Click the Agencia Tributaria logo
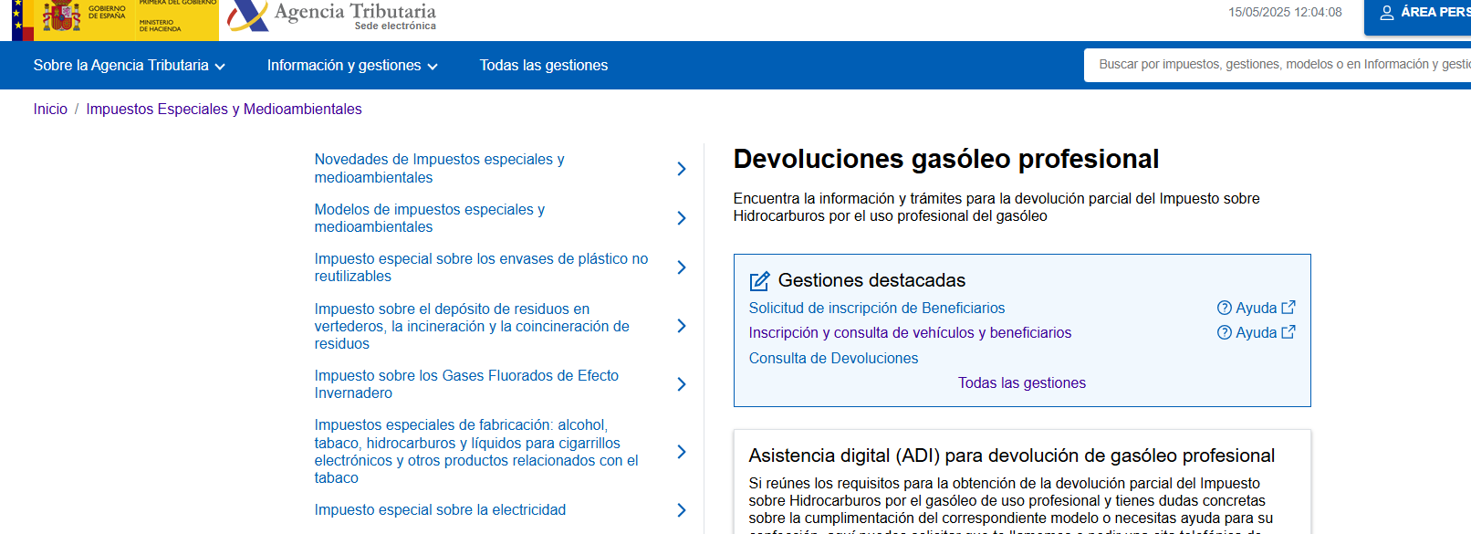This screenshot has width=1471, height=534. (x=333, y=16)
